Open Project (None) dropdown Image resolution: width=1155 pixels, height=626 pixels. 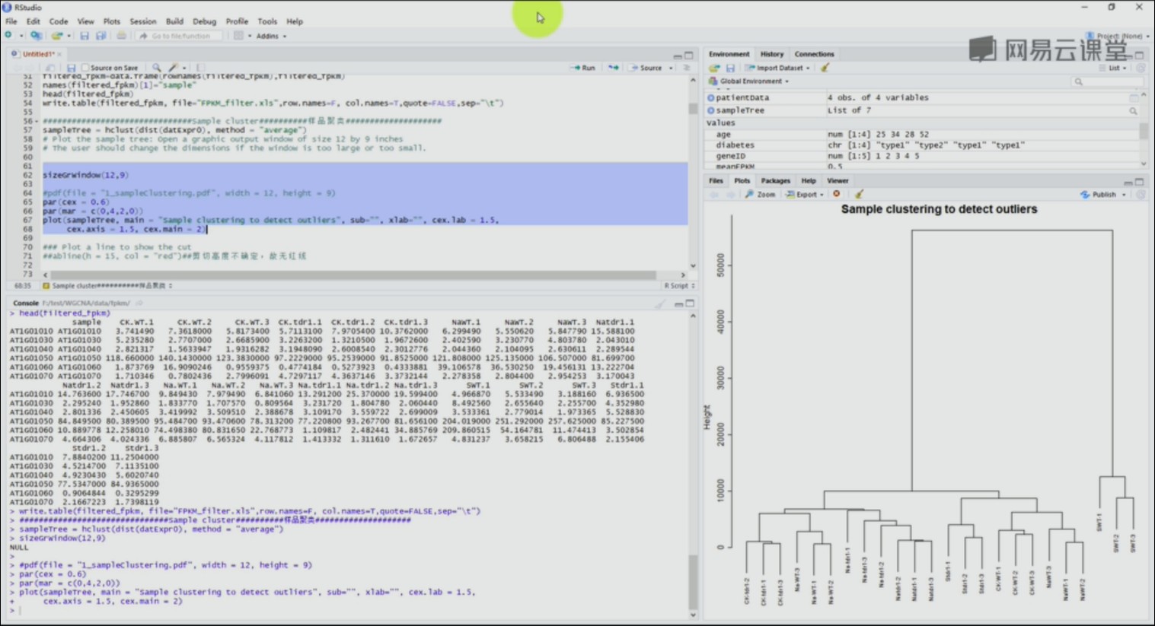tap(1118, 36)
